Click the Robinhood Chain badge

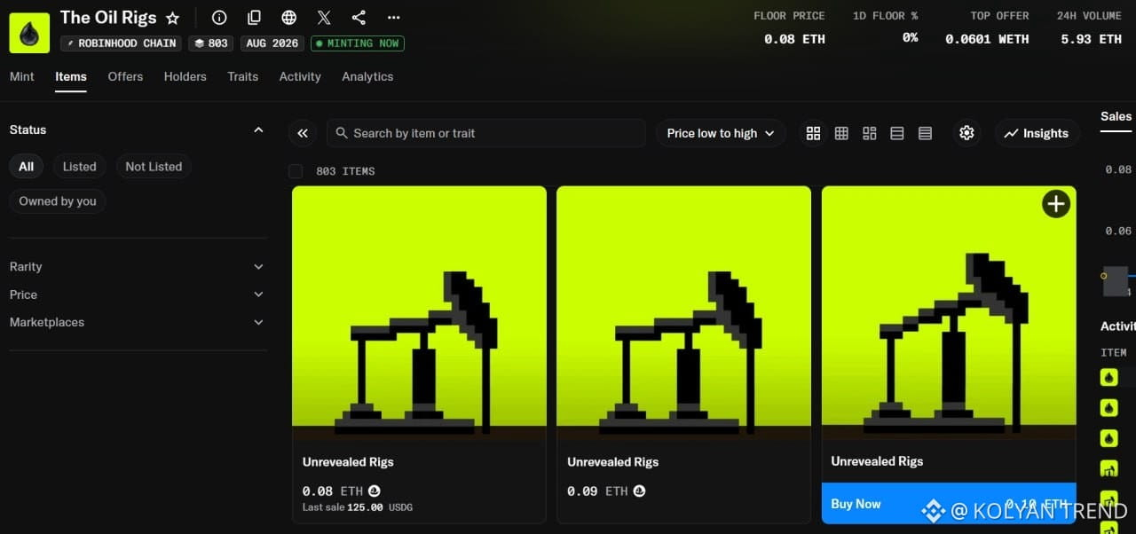[x=122, y=43]
